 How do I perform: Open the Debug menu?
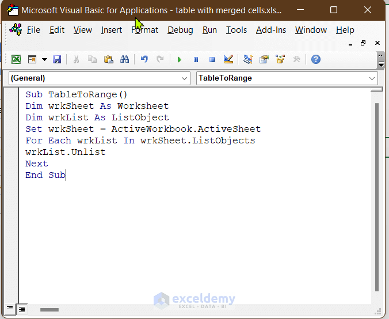(180, 30)
